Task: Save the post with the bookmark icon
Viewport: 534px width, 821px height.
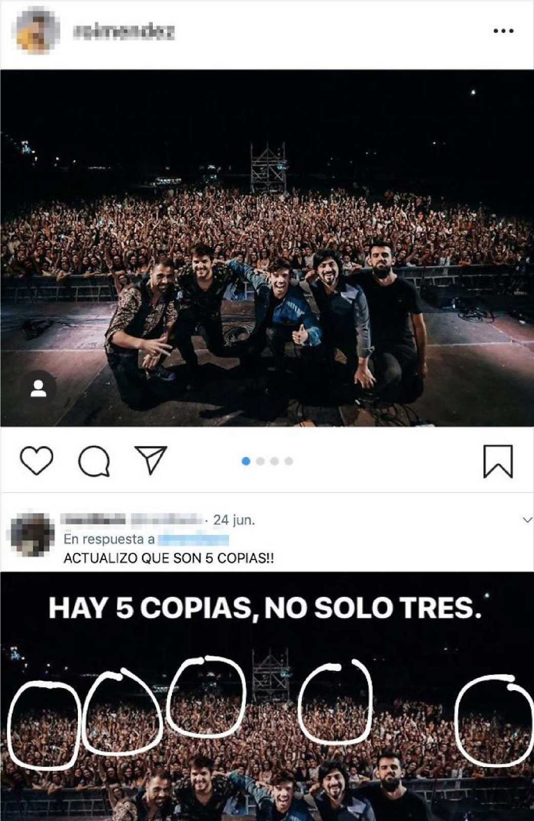Action: [x=498, y=461]
